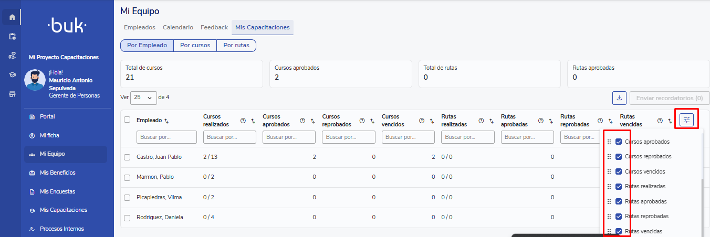The image size is (710, 237).
Task: Click the help icon next to Rutas aprobadas
Action: [x=540, y=121]
